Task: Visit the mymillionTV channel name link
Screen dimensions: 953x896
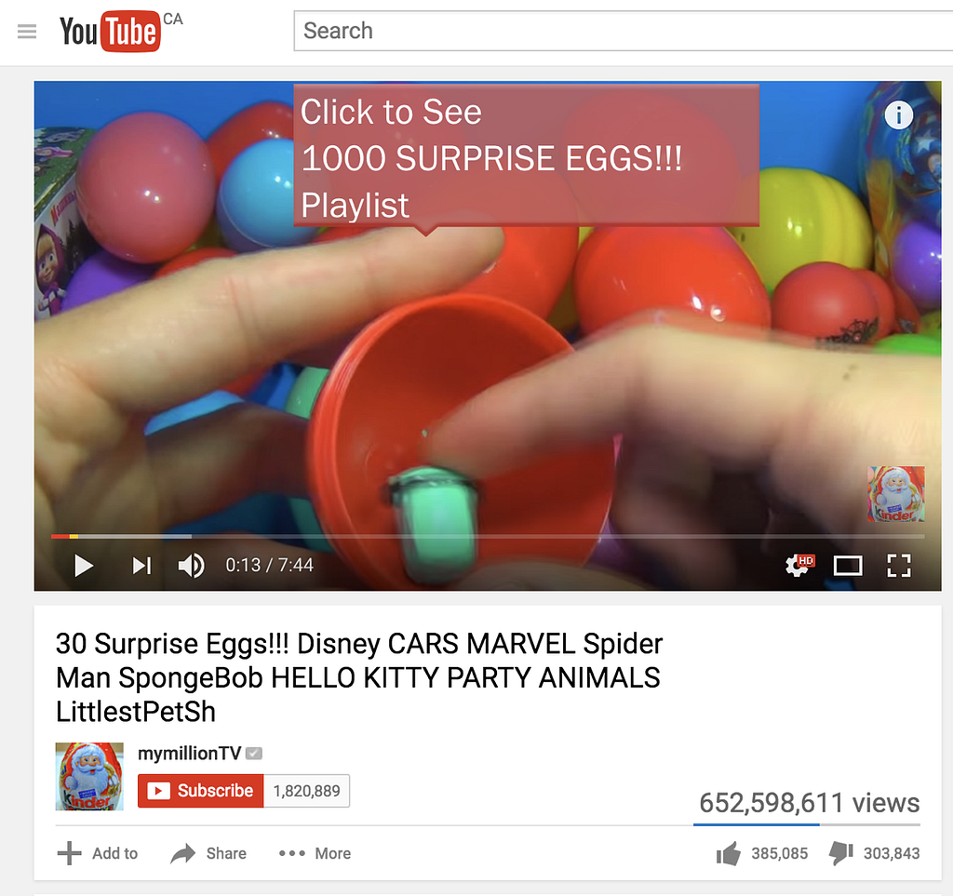Action: pyautogui.click(x=190, y=754)
